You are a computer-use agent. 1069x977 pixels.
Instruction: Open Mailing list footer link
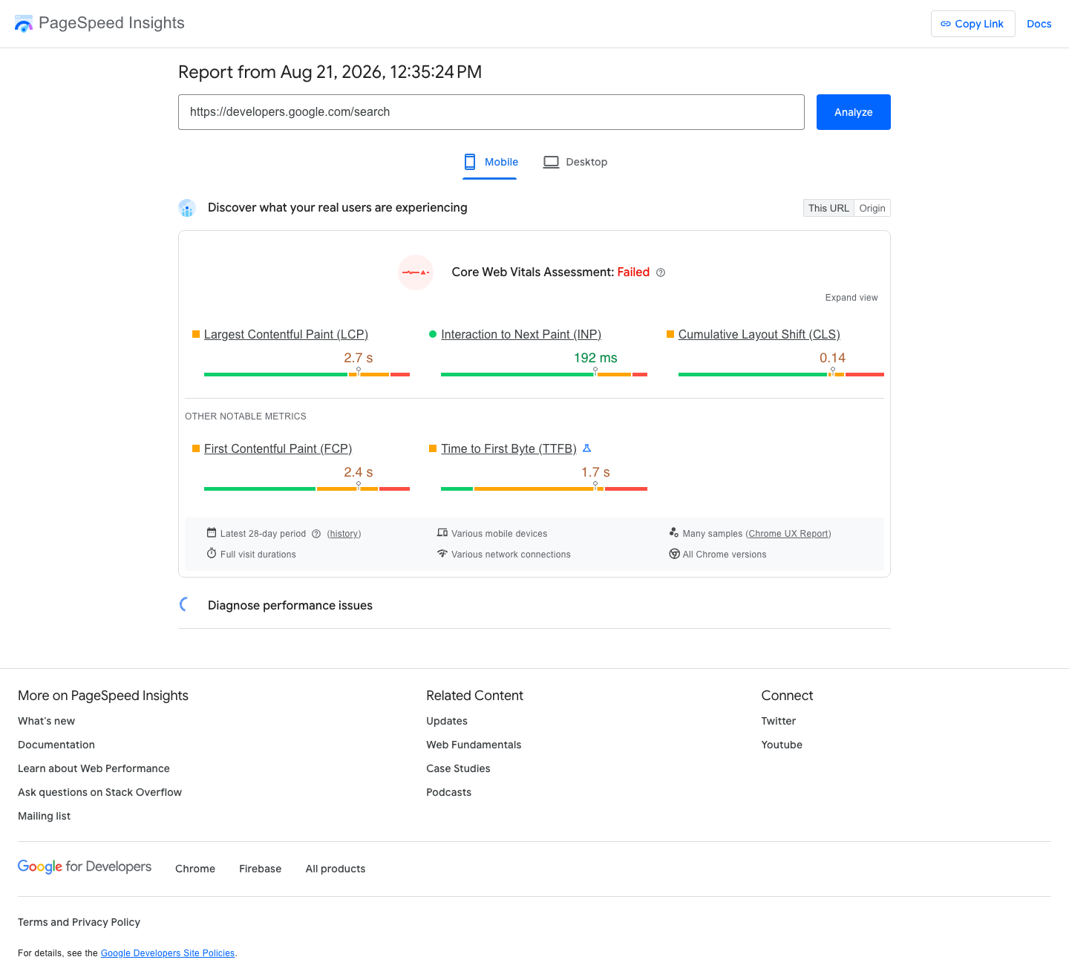click(x=44, y=816)
